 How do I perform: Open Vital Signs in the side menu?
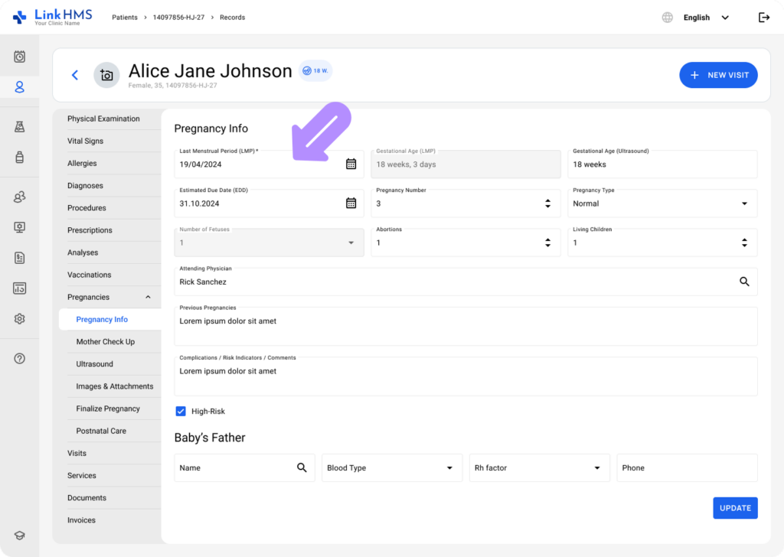pos(86,141)
